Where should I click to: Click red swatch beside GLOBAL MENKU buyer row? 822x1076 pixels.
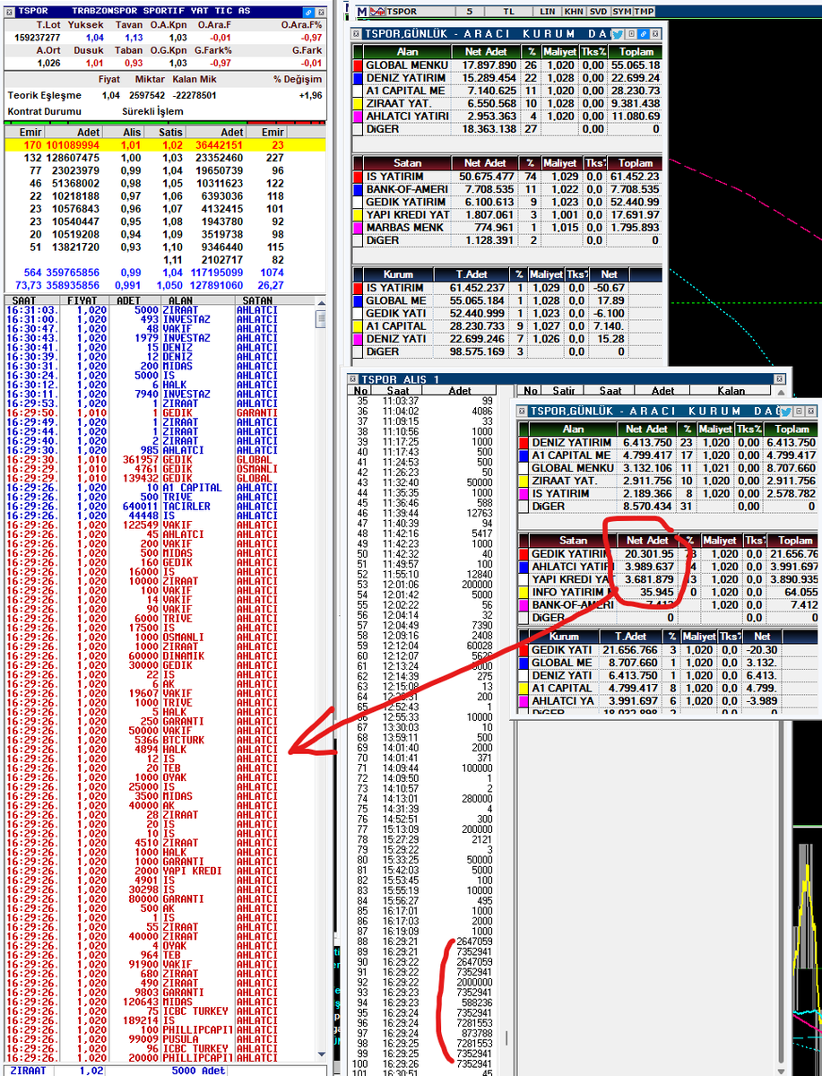[x=358, y=65]
